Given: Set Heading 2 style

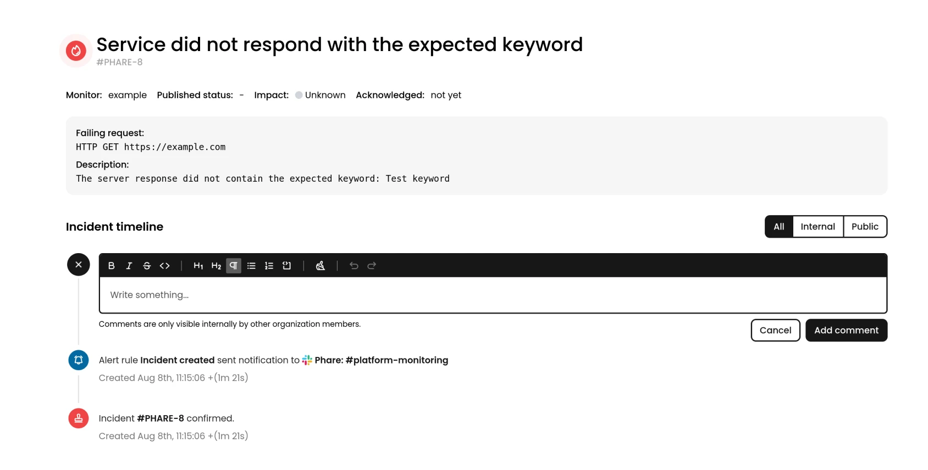Looking at the screenshot, I should point(216,266).
